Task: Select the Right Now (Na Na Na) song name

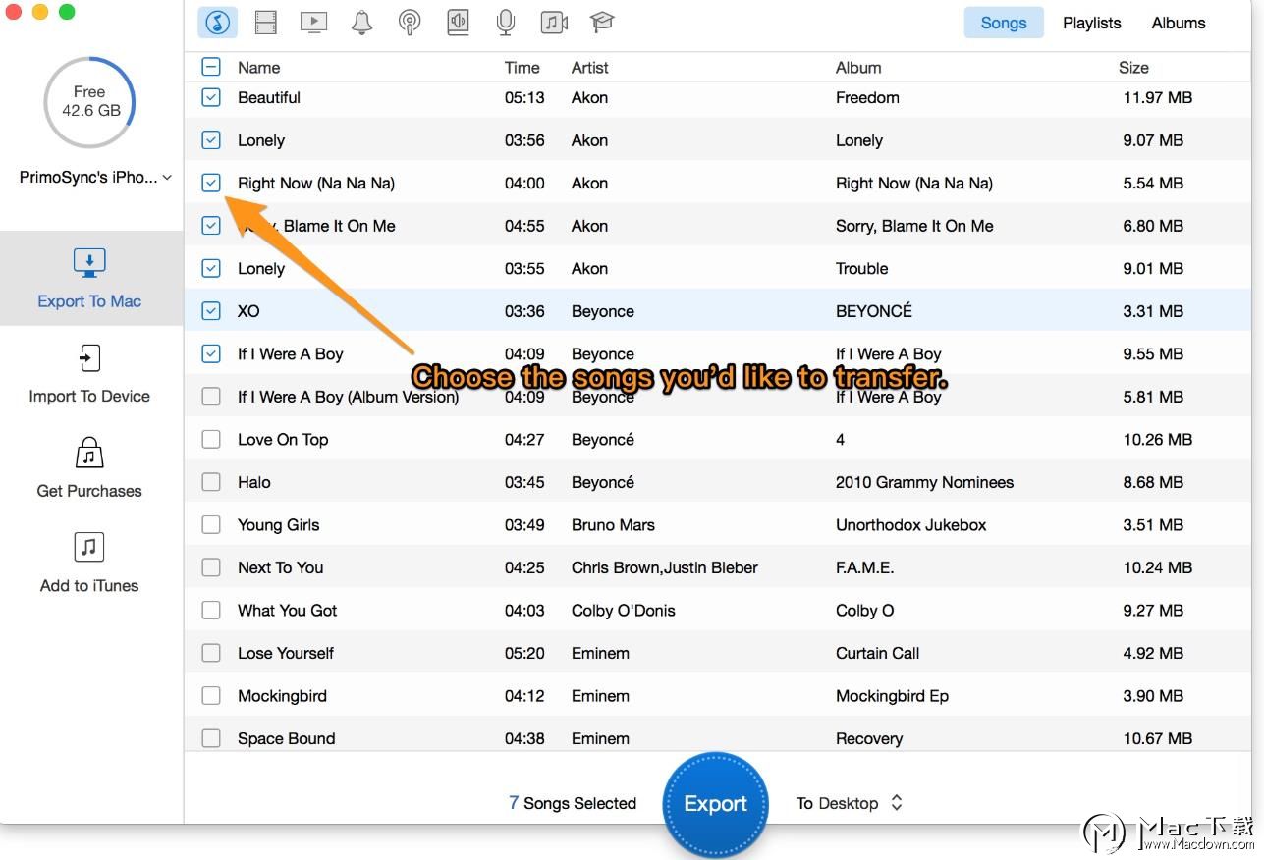Action: coord(316,184)
